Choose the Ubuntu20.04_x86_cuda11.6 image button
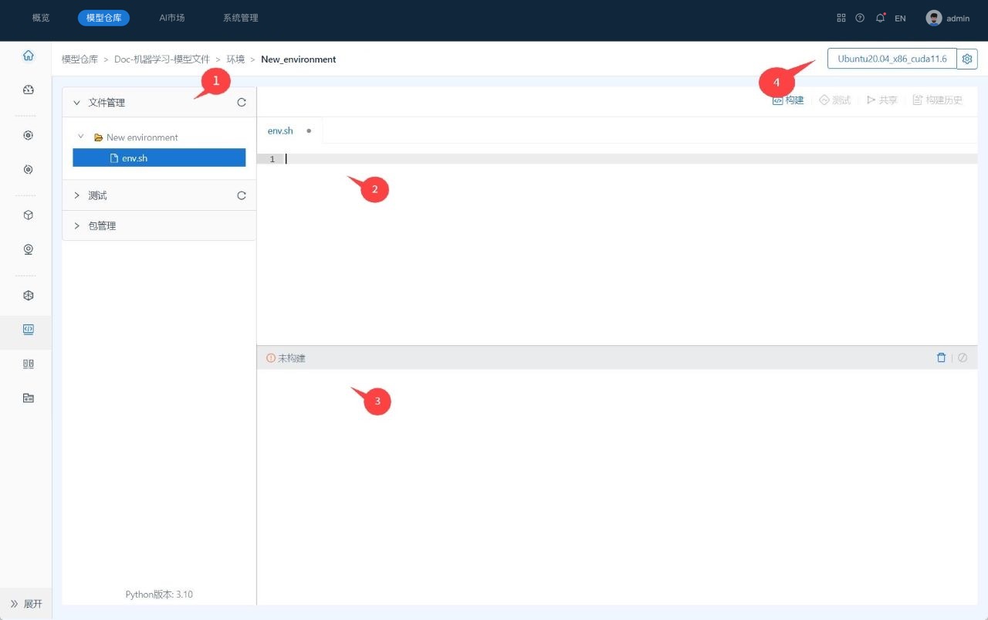988x620 pixels. pos(892,59)
